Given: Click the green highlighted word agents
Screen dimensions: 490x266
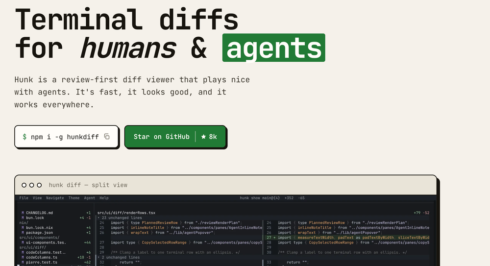Looking at the screenshot, I should click(274, 48).
